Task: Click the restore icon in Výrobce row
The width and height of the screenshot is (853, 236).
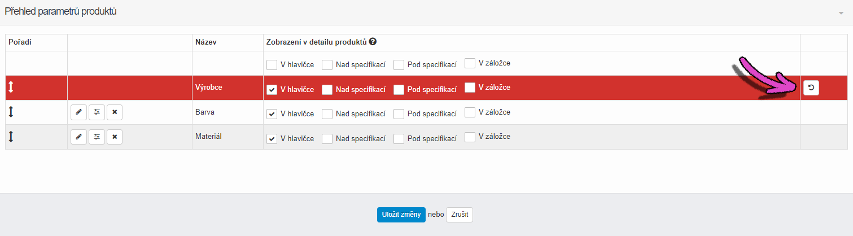Action: [811, 88]
